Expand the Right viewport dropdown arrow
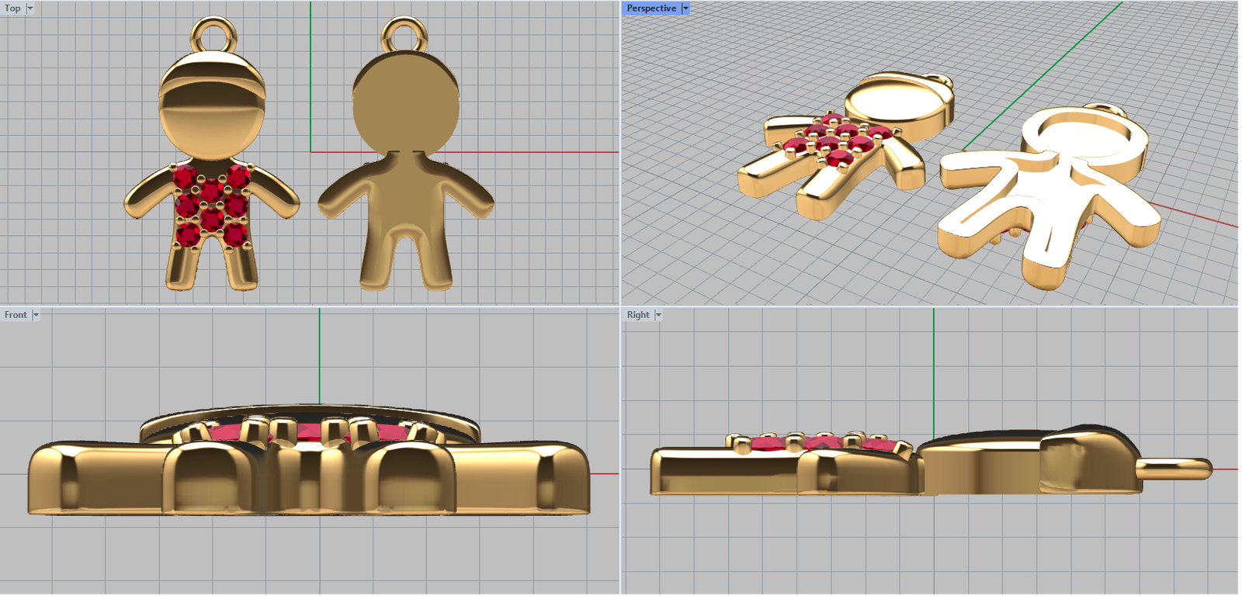 pyautogui.click(x=658, y=315)
